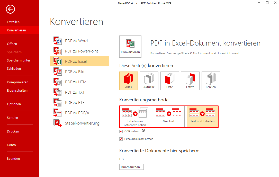Select Stapelkonvertierung label
Image resolution: width=279 pixels, height=177 pixels.
coord(82,123)
